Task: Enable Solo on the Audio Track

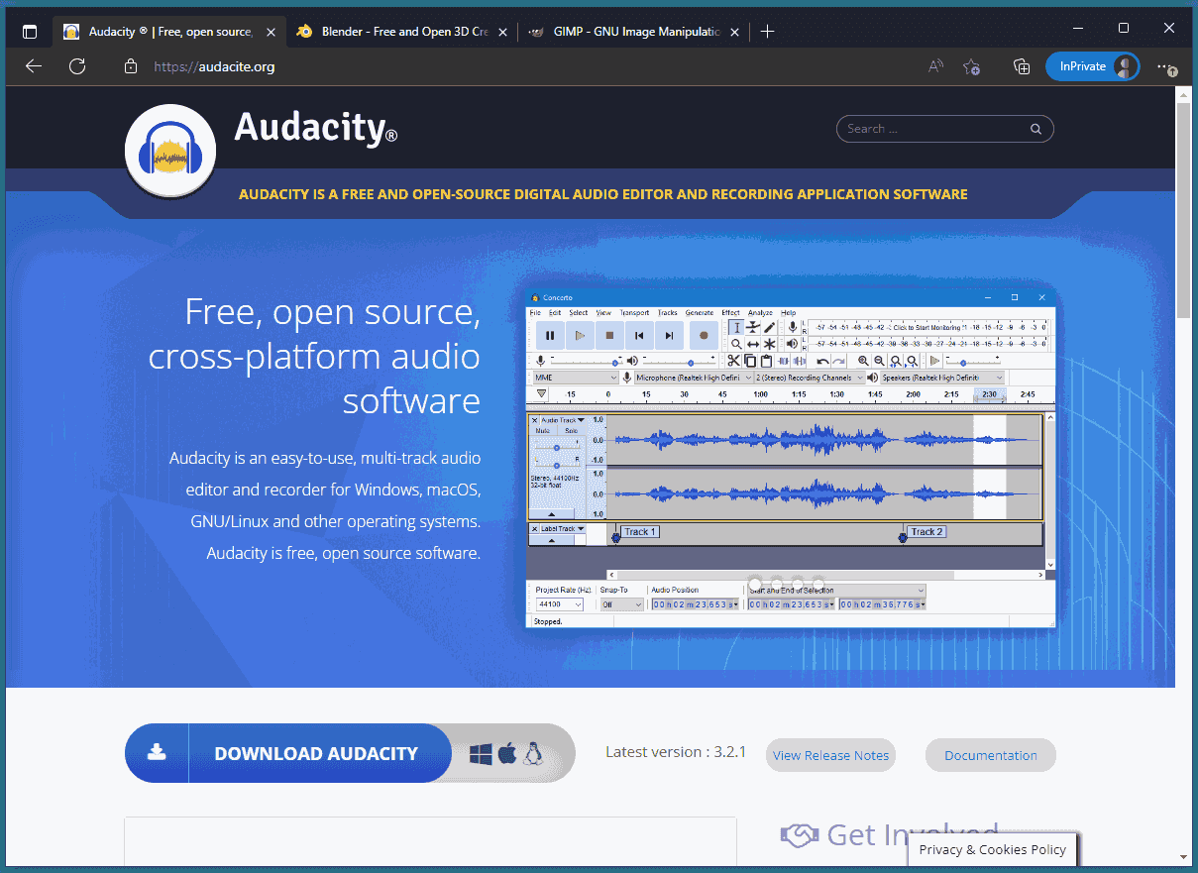Action: (x=569, y=431)
